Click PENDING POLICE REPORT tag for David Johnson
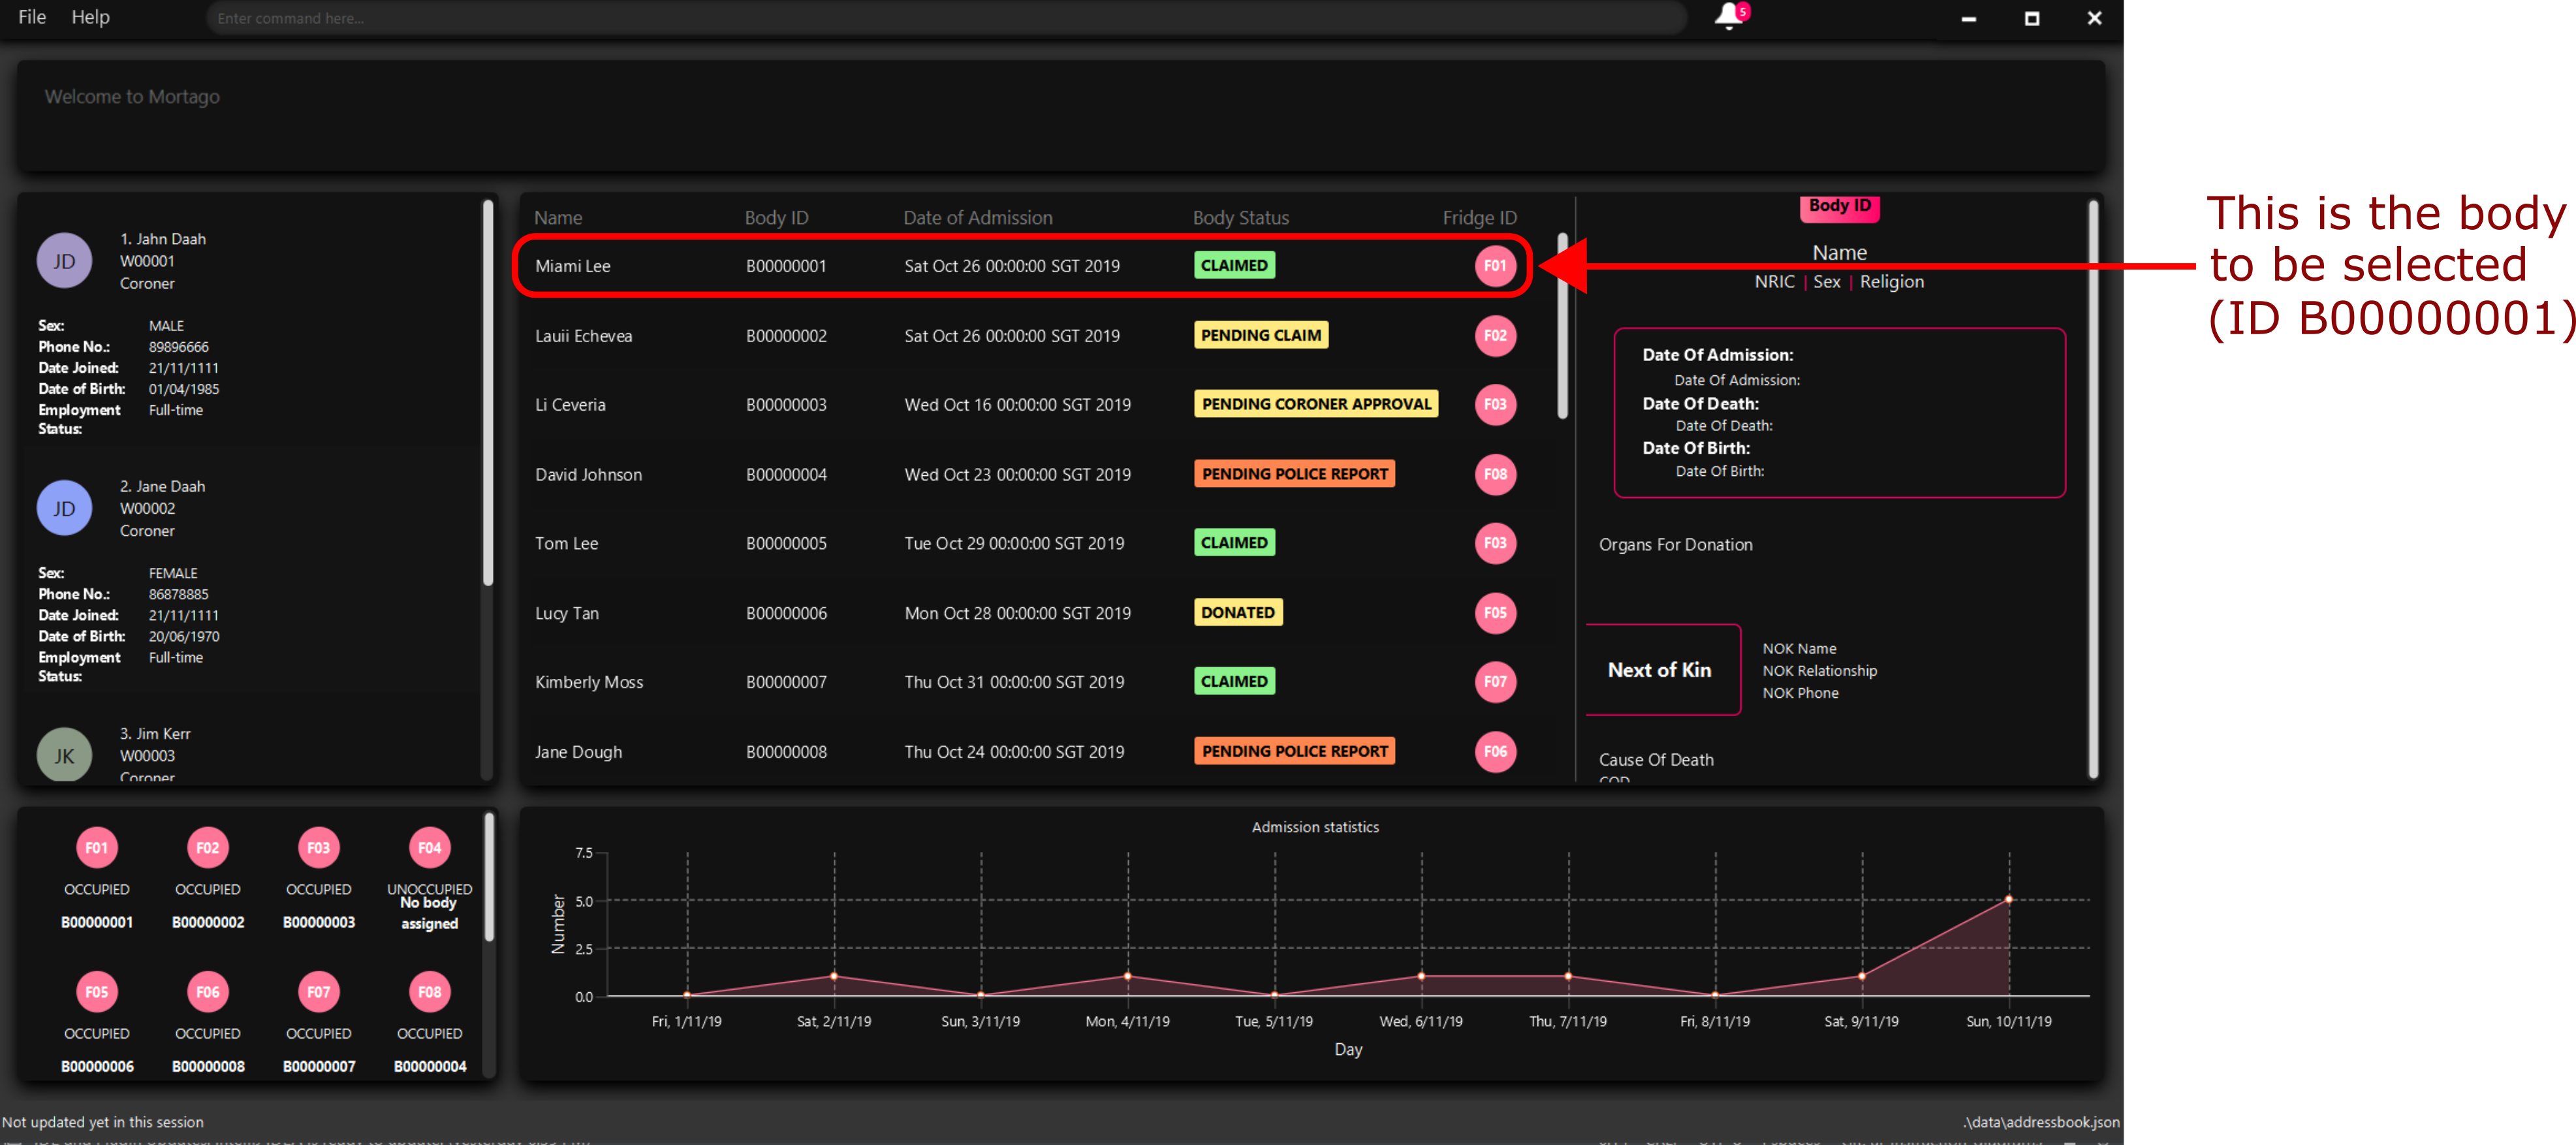Image resolution: width=2576 pixels, height=1145 pixels. pyautogui.click(x=1294, y=474)
